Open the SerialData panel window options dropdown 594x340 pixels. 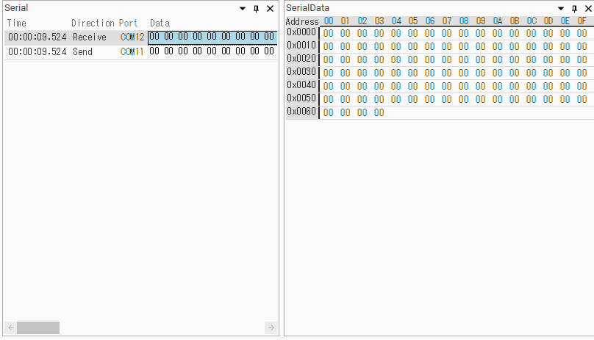[561, 8]
